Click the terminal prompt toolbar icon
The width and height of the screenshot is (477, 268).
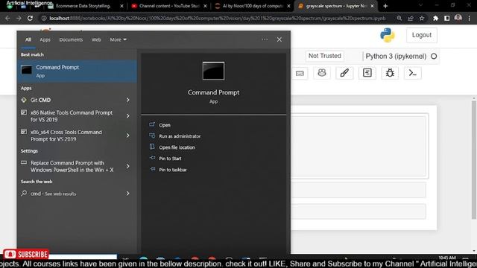click(412, 73)
